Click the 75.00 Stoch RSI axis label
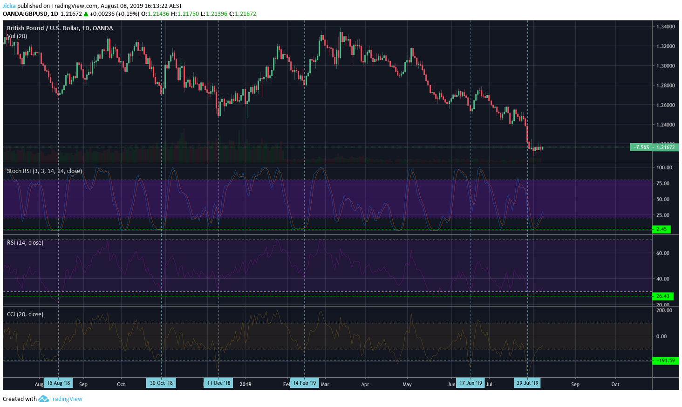 coord(663,183)
